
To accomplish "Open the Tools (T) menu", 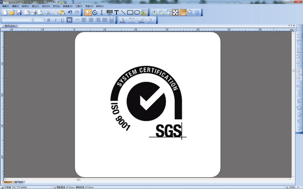I will pos(79,6).
